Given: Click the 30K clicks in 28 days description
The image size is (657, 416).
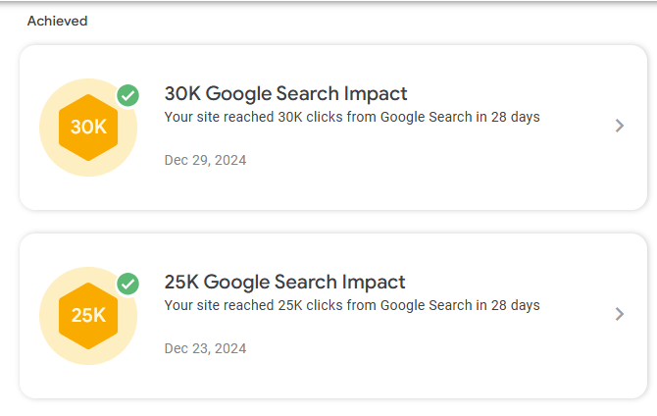Looking at the screenshot, I should click(352, 118).
